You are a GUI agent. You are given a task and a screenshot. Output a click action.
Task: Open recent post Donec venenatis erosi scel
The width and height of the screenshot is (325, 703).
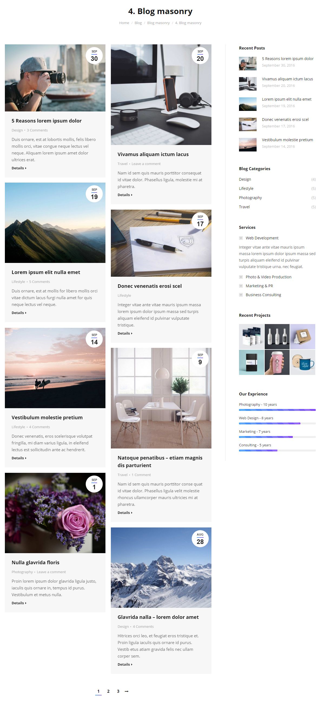click(285, 120)
